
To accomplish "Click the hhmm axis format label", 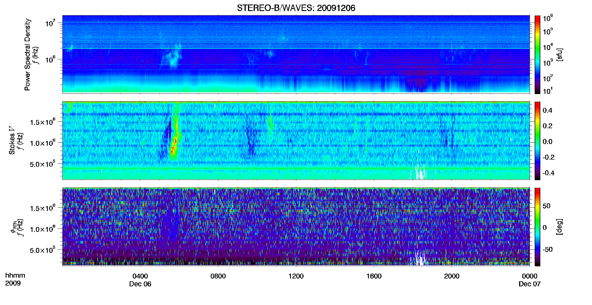I will pyautogui.click(x=15, y=275).
